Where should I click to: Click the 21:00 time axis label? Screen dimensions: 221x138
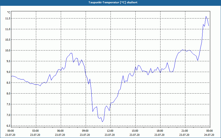pyautogui.click(x=184, y=131)
